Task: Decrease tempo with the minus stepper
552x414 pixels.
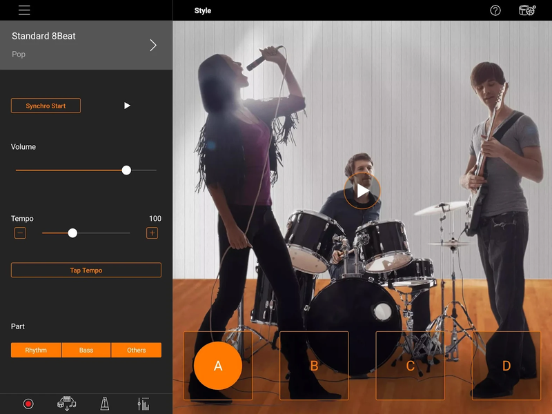Action: 20,233
